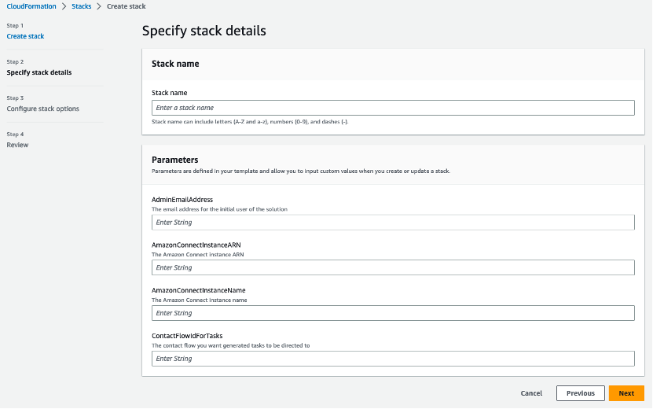653x409 pixels.
Task: Click the ContactFlowIdForTasks text field
Action: [393, 359]
